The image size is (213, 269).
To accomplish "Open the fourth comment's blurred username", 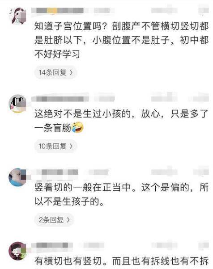I will (x=52, y=245).
